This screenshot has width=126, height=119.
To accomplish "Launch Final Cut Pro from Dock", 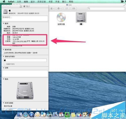I will pyautogui.click(x=79, y=115).
